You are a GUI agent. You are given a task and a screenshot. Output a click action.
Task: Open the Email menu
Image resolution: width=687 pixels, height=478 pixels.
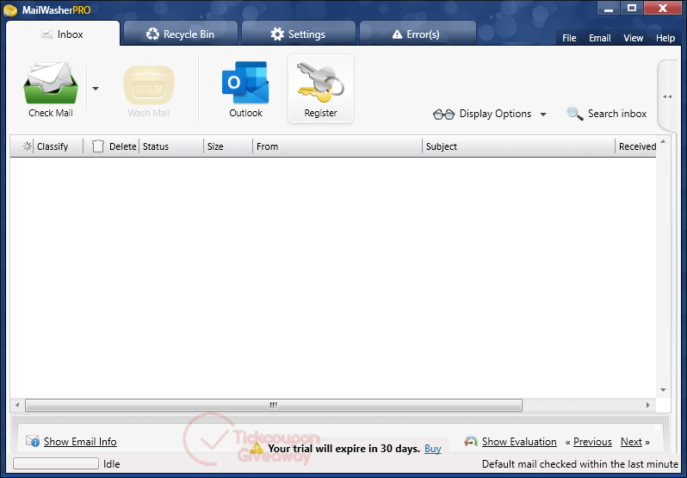600,38
